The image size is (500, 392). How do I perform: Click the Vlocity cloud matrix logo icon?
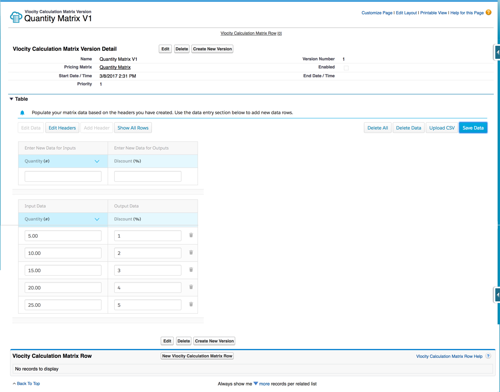(16, 17)
